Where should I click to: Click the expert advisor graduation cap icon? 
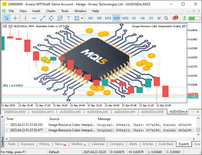coord(184,26)
